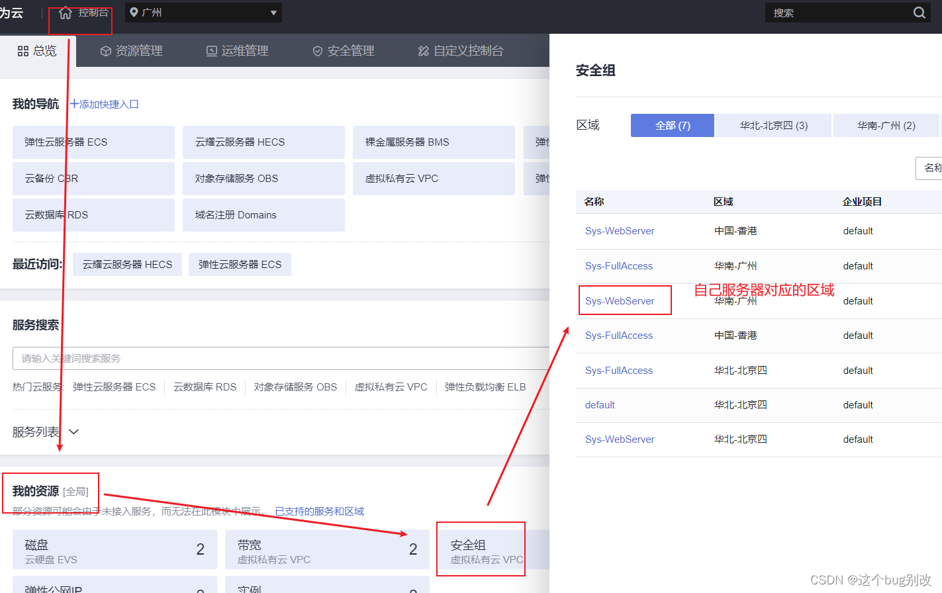Open the 广州 region dropdown
This screenshot has height=593, width=942.
click(x=272, y=12)
